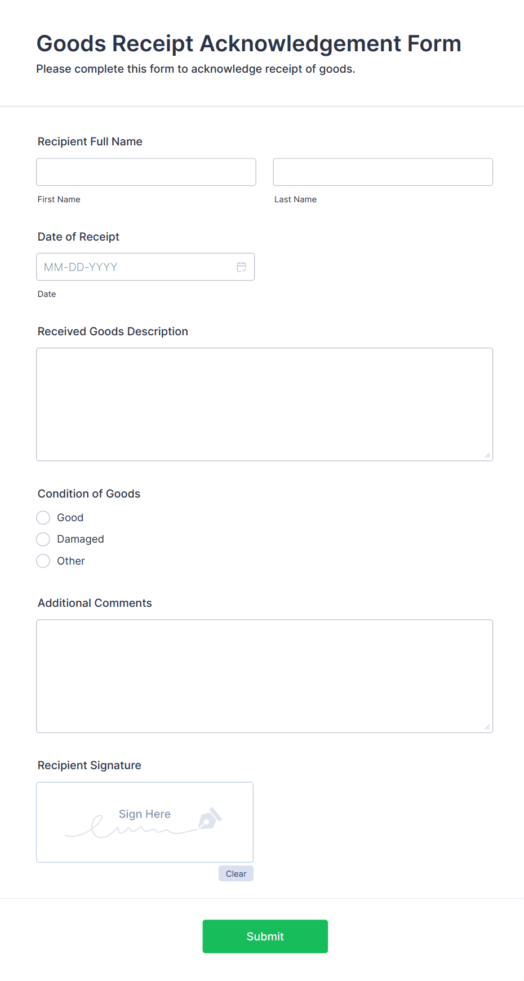Grab Additional Comments resize handle
This screenshot has height=981, width=524.
click(x=487, y=727)
